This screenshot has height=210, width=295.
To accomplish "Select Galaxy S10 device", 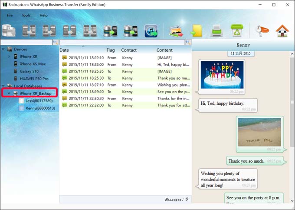I will (29, 71).
